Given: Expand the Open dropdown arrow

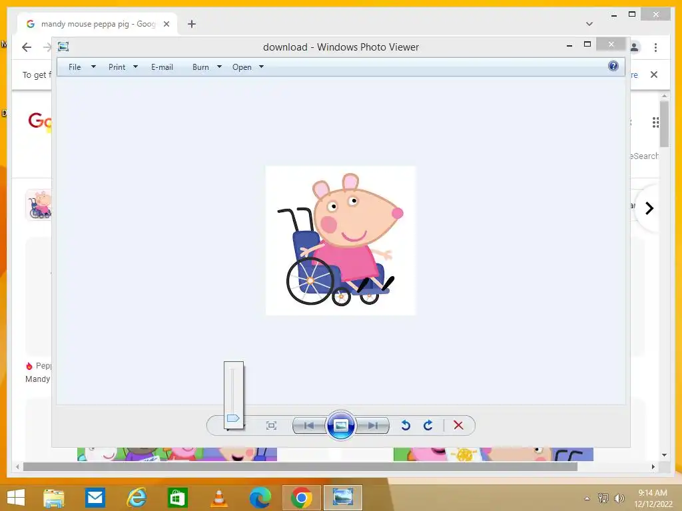Looking at the screenshot, I should tap(261, 67).
